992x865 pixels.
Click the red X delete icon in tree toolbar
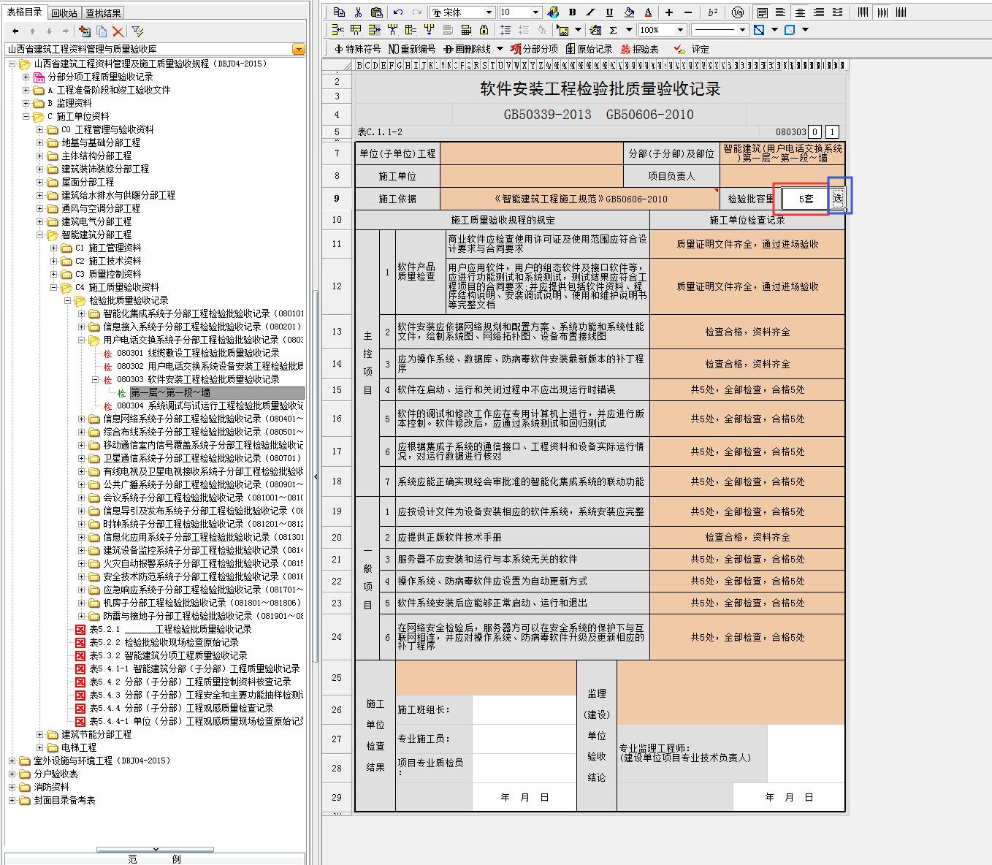118,31
